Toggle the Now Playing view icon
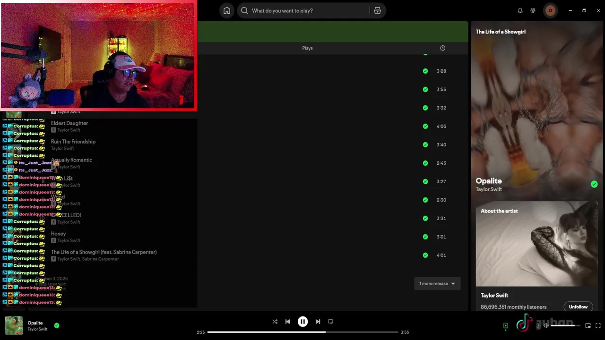Viewport: 605px width, 340px height. click(x=505, y=325)
